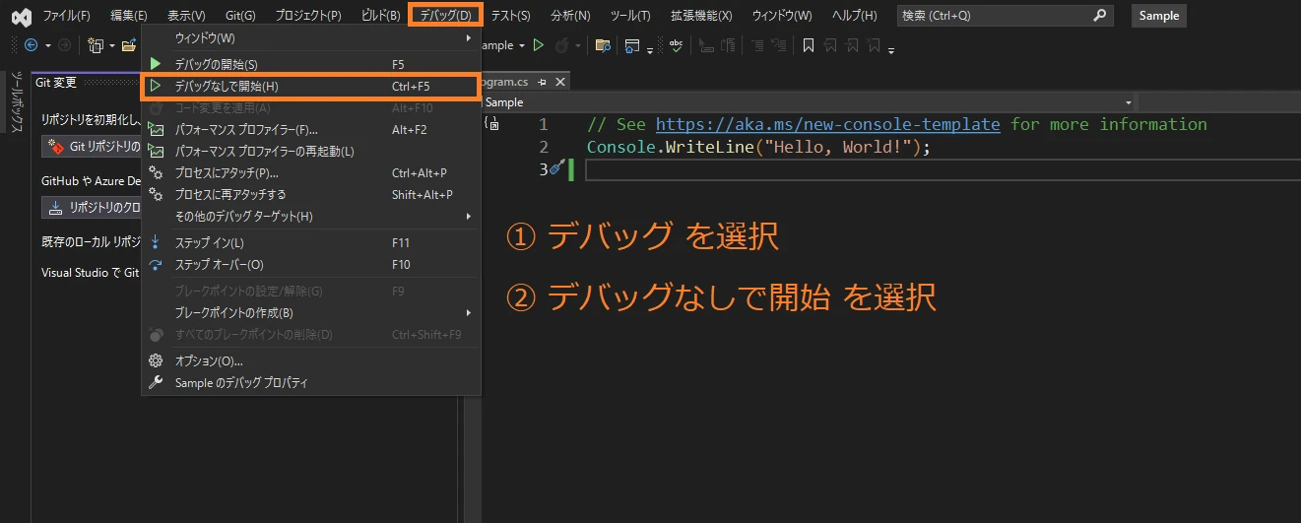Choose ステップ イン(L) menu entry
The height and width of the screenshot is (523, 1301).
[310, 242]
